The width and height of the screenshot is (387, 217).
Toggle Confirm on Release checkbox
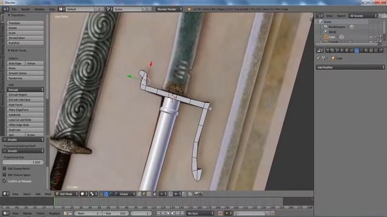coord(4,181)
